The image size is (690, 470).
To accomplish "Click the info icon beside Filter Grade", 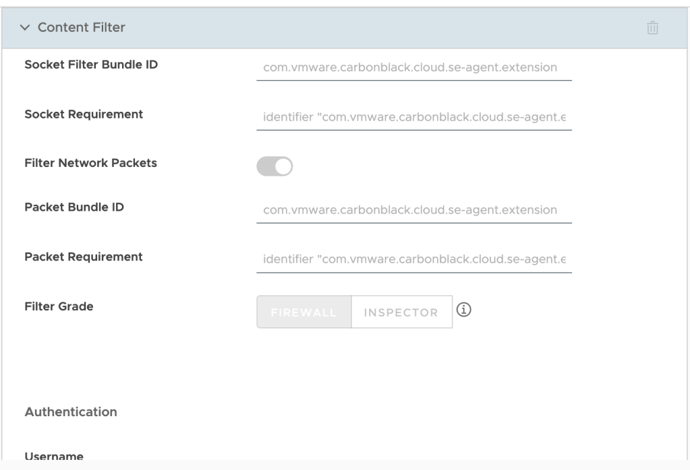I will 463,310.
